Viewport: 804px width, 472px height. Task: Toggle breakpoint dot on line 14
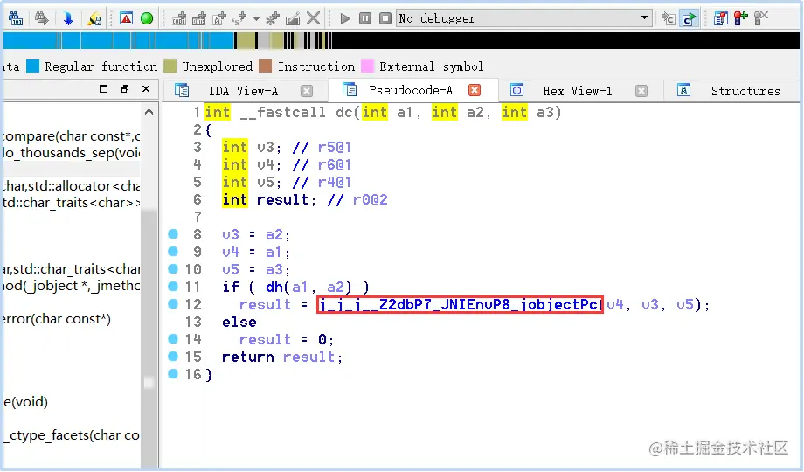[173, 338]
